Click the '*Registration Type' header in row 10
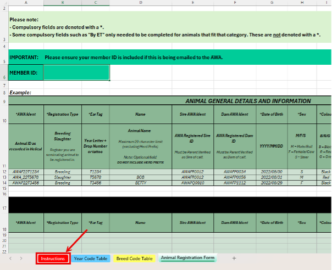The image size is (332, 270). (63, 114)
